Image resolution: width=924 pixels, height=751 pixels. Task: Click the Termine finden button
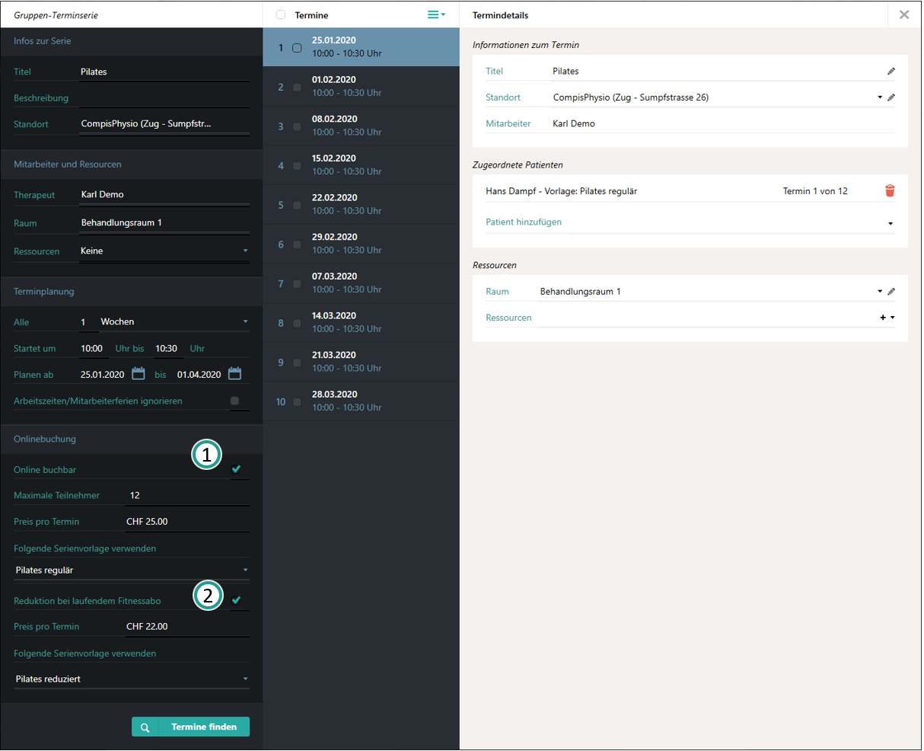[x=190, y=727]
